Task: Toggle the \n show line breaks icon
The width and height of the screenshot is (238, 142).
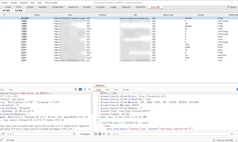Action: coord(85,90)
